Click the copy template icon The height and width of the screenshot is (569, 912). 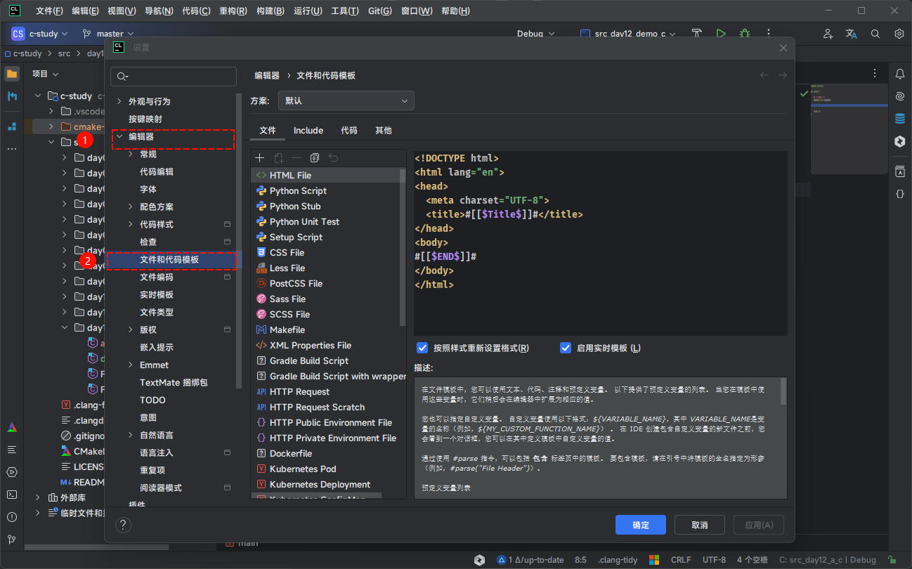point(315,158)
